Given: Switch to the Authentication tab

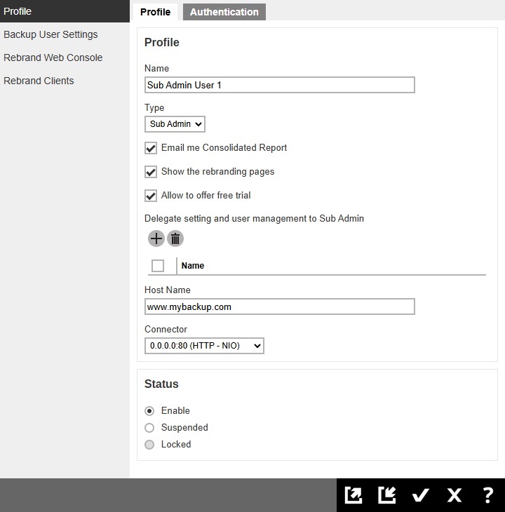Looking at the screenshot, I should click(224, 12).
